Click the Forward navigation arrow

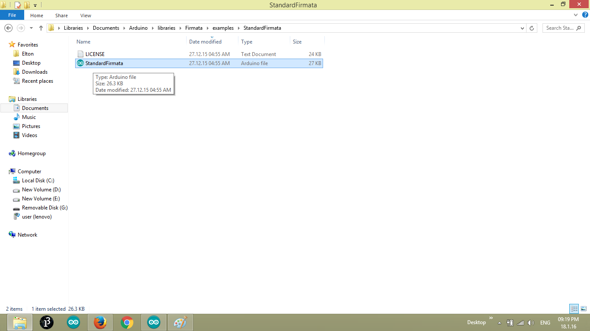[20, 28]
